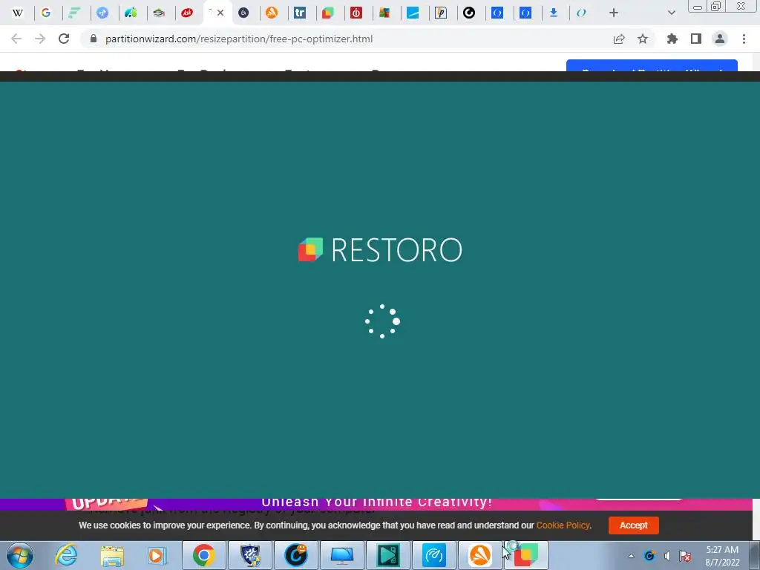Open the volume speaker control
Screen dimensions: 760x570
(x=667, y=556)
